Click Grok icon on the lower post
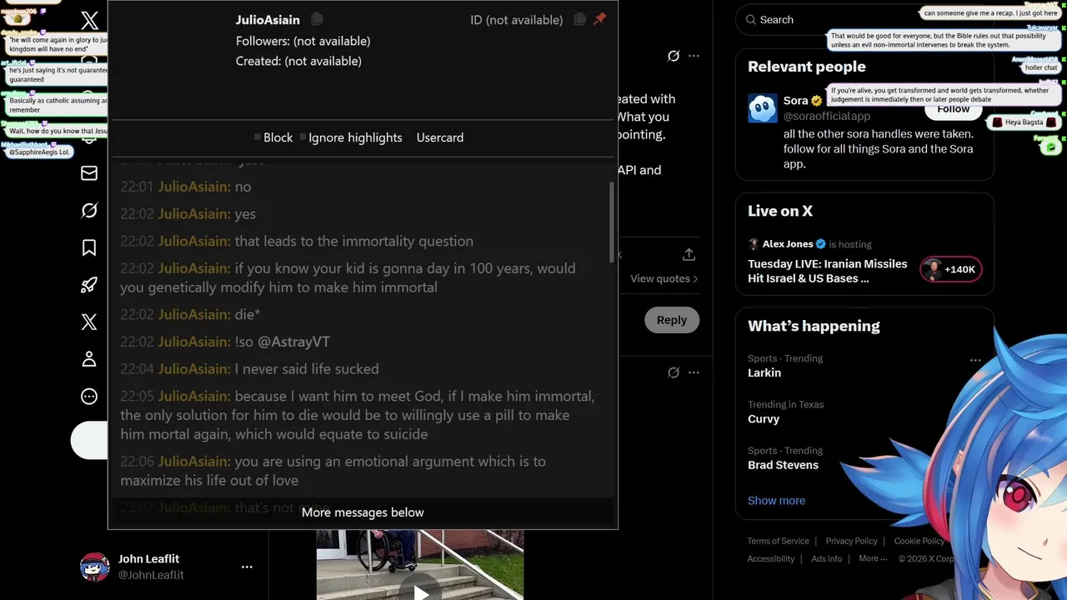Screen dimensions: 1067x600 click(x=674, y=372)
